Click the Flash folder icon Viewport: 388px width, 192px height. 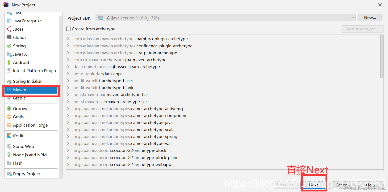click(9, 163)
